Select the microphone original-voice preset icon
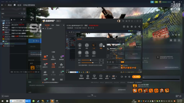The width and height of the screenshot is (184, 103). (80, 45)
